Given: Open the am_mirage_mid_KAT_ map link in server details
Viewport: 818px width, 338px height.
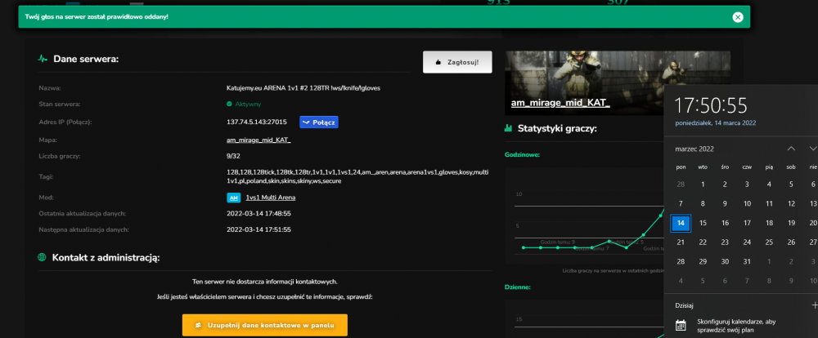Looking at the screenshot, I should tap(258, 140).
